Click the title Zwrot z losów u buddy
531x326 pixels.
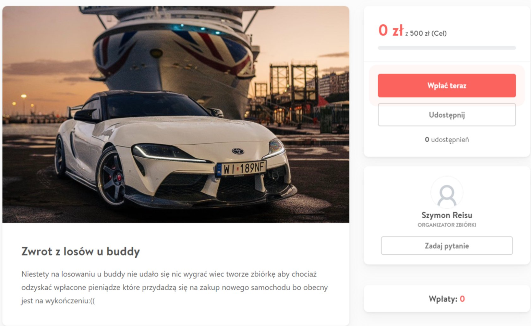click(81, 251)
